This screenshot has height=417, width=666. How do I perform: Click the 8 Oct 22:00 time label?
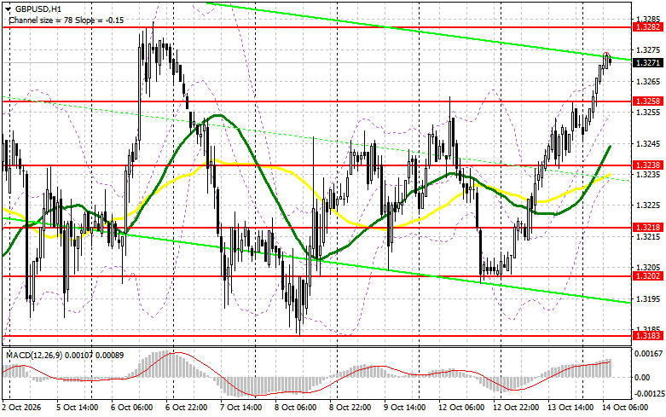click(350, 408)
